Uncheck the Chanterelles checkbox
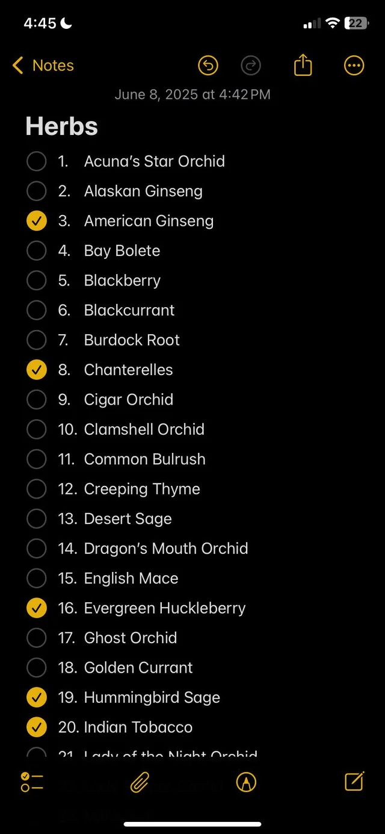The image size is (385, 834). pyautogui.click(x=37, y=370)
